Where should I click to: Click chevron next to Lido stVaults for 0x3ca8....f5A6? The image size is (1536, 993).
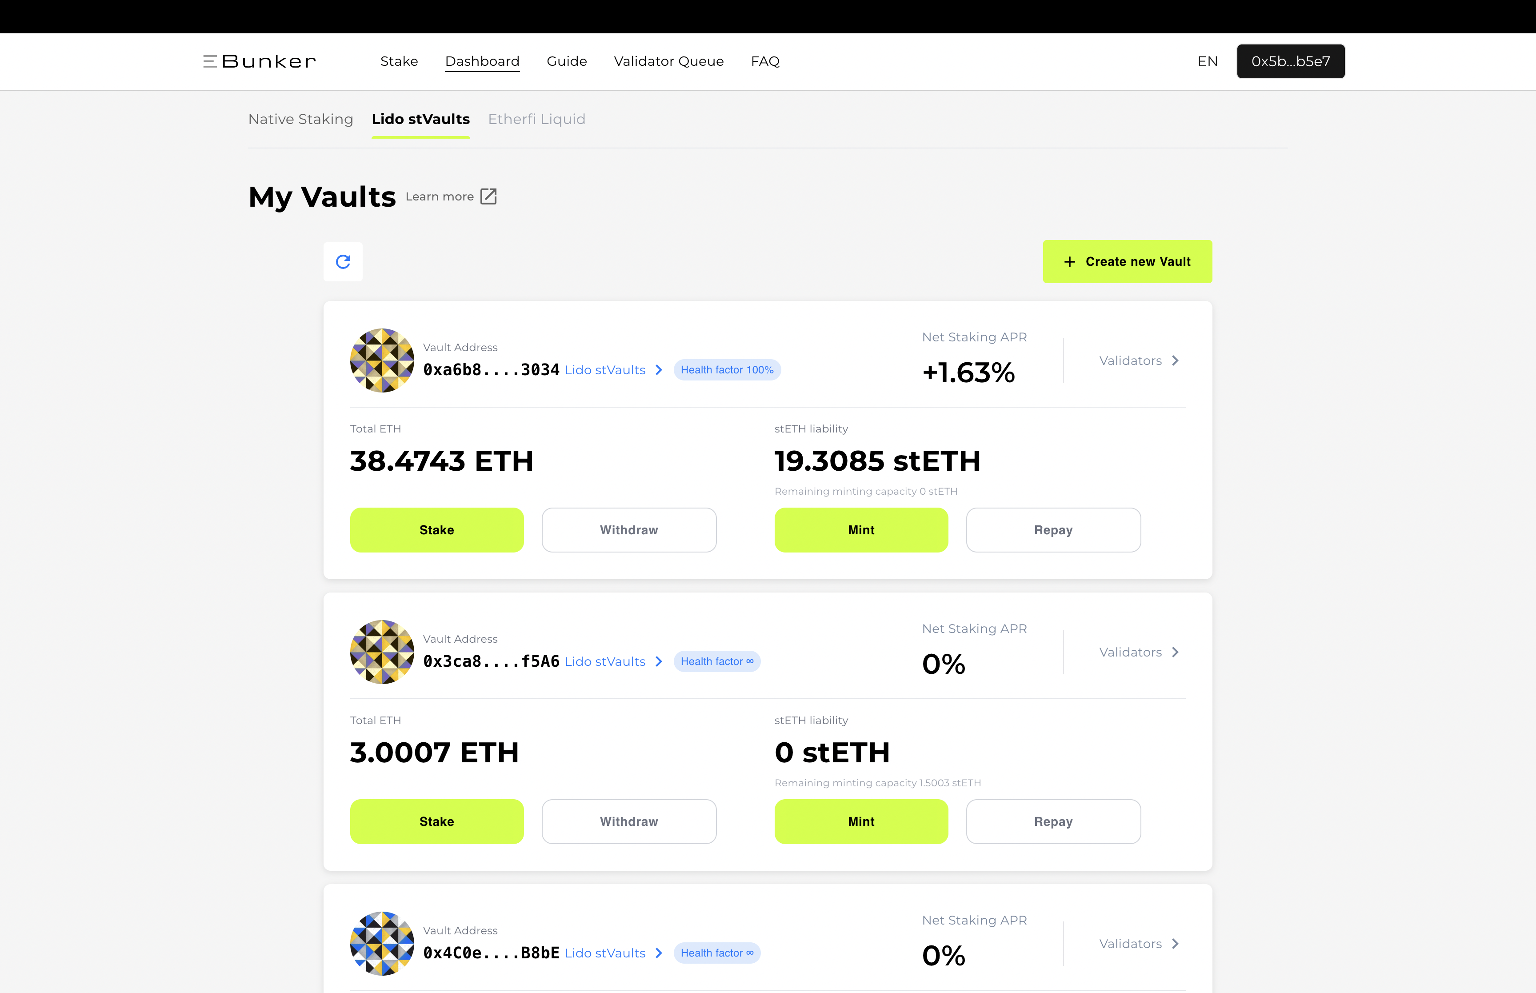point(659,661)
